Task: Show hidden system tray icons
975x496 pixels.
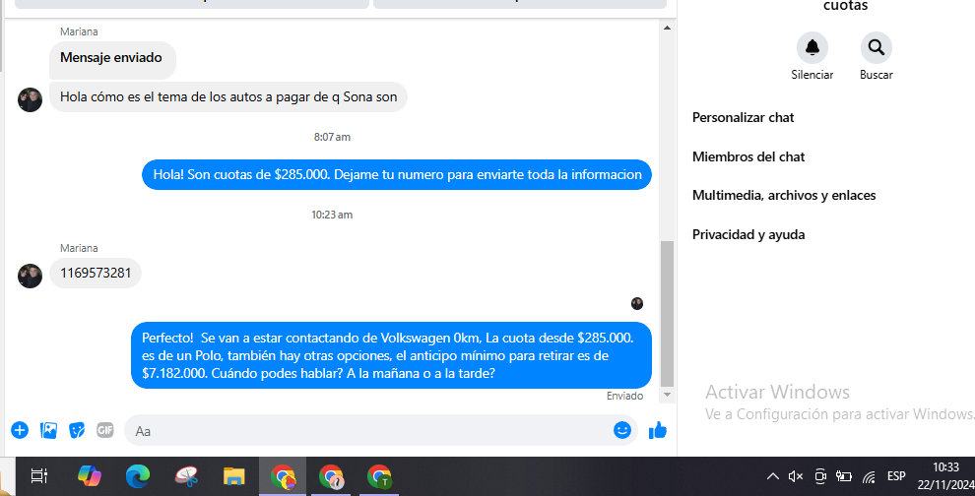Action: 772,476
